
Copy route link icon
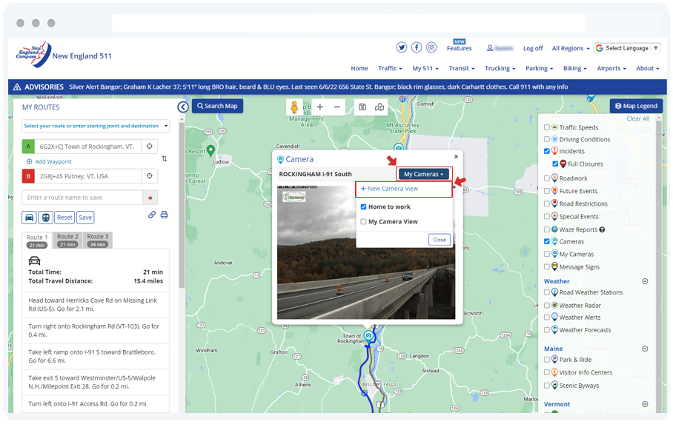point(152,215)
